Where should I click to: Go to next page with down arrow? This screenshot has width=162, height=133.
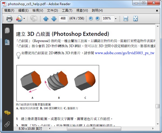pyautogui.click(x=54, y=19)
